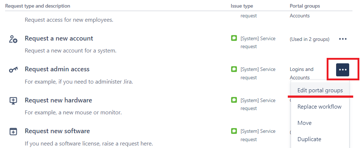The image size is (363, 148).
Task: Open the Request a new account request type
Action: [59, 38]
